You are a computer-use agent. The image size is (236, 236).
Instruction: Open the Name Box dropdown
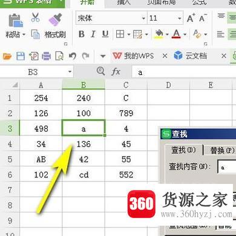coord(70,72)
